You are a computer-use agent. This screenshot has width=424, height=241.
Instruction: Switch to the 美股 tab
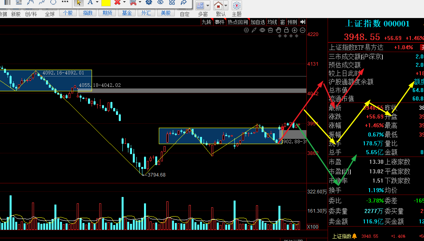[x=166, y=13]
